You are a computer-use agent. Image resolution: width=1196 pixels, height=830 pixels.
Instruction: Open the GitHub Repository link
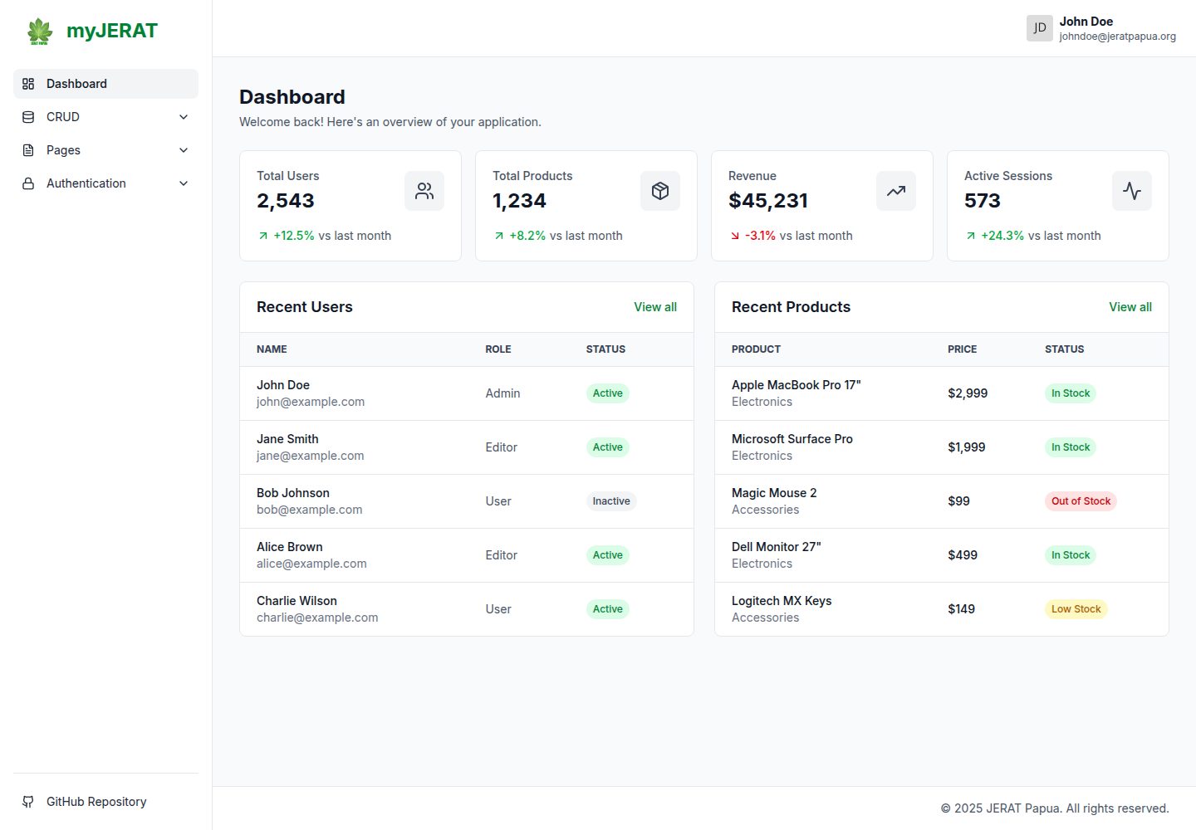coord(105,802)
